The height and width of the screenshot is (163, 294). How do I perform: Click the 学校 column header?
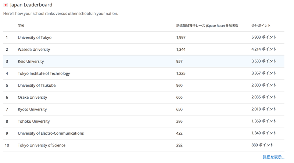(x=21, y=26)
